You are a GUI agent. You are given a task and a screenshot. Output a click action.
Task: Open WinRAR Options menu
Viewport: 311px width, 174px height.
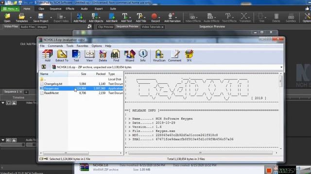(x=97, y=46)
